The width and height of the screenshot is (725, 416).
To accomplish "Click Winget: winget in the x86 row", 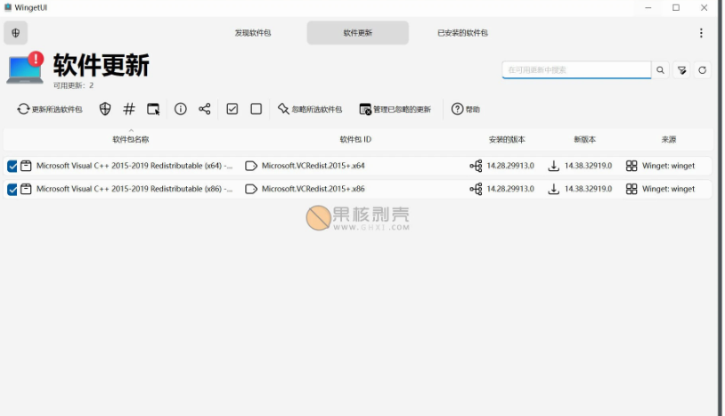I will 668,189.
